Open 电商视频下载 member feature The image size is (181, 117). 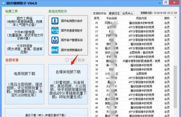[25, 84]
